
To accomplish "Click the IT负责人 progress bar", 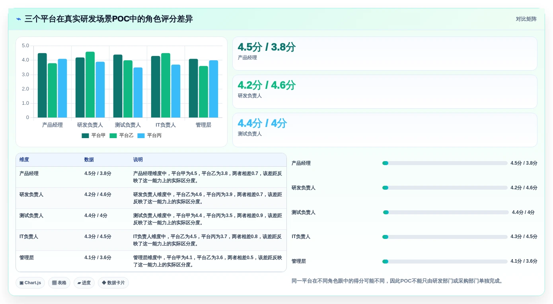I will click(445, 237).
